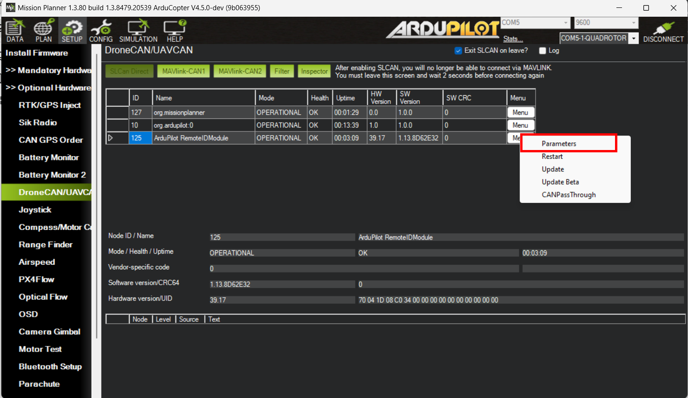Open RTK/GPS Inject setup page
The image size is (688, 398).
(50, 105)
